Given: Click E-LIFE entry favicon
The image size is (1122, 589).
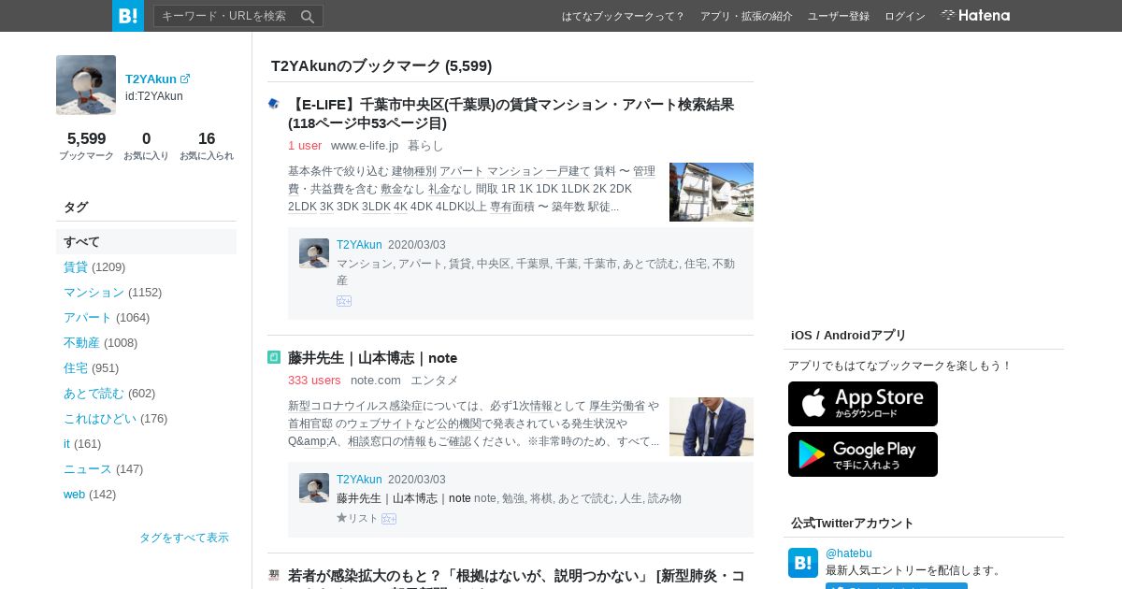Looking at the screenshot, I should 274,104.
